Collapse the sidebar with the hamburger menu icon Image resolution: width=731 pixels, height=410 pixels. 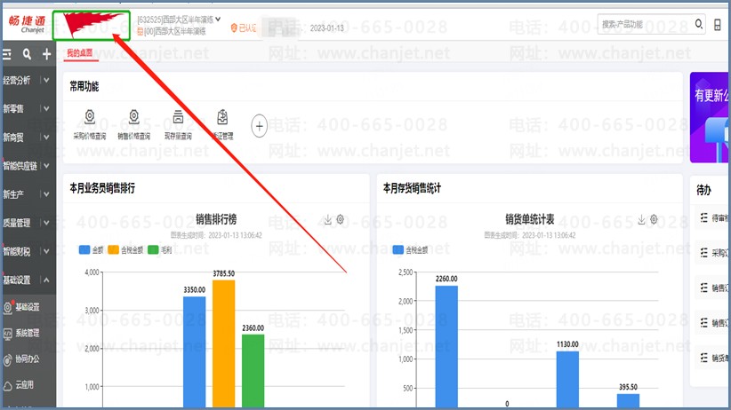pos(7,54)
